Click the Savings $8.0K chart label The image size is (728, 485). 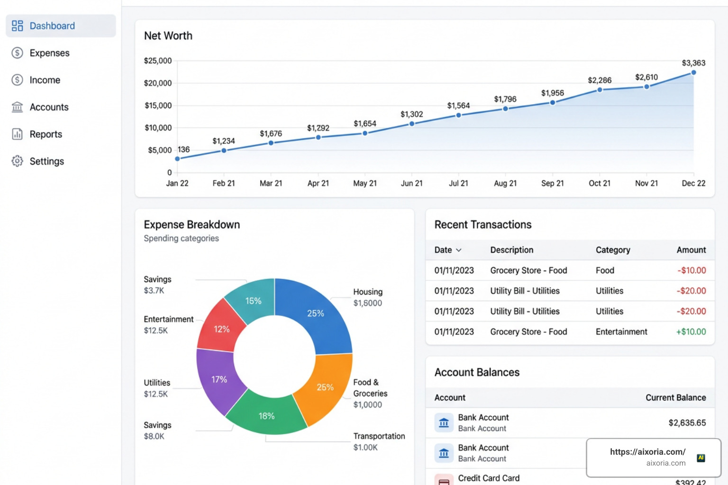coord(157,431)
